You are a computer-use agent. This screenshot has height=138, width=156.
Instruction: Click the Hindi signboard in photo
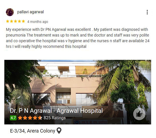90,122
